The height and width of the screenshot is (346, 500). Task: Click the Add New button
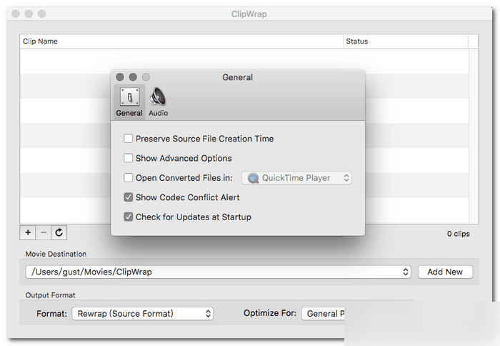[445, 272]
